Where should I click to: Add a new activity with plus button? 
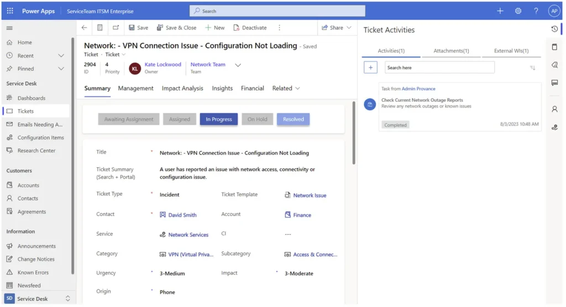(x=370, y=67)
